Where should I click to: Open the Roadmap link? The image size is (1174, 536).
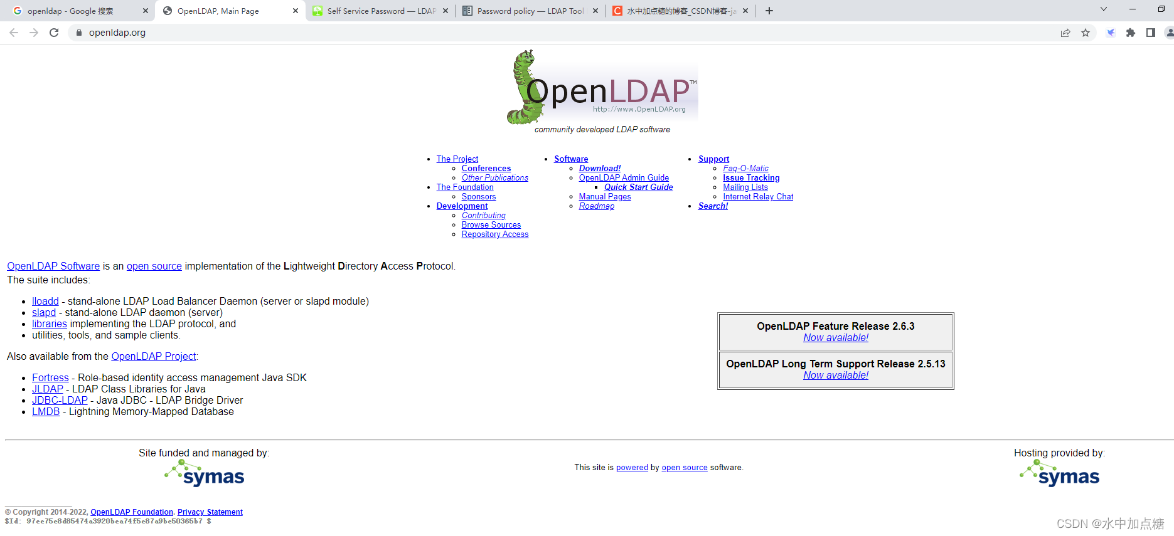click(597, 206)
